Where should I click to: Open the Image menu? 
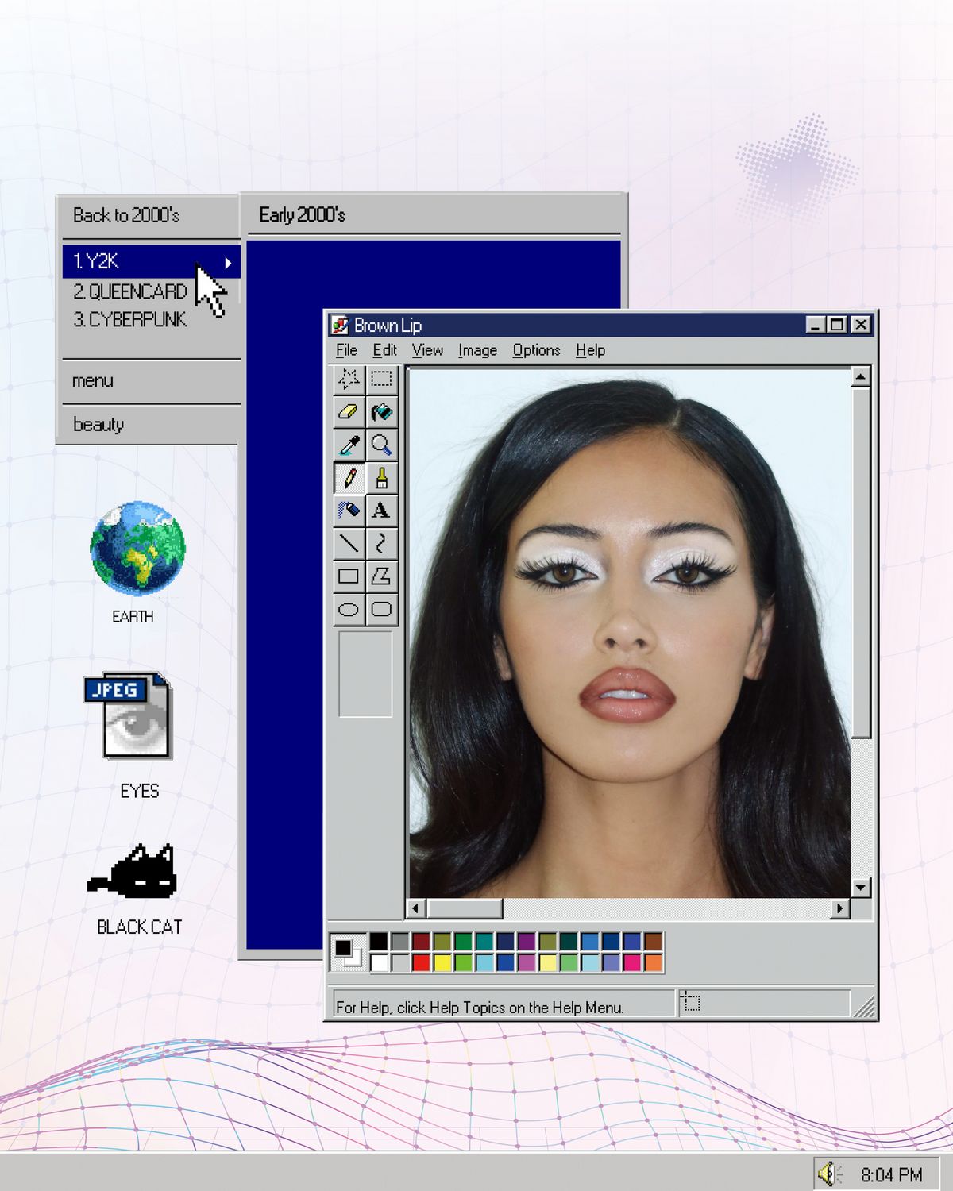[x=477, y=350]
